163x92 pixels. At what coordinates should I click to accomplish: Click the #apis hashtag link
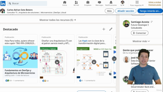point(85,41)
